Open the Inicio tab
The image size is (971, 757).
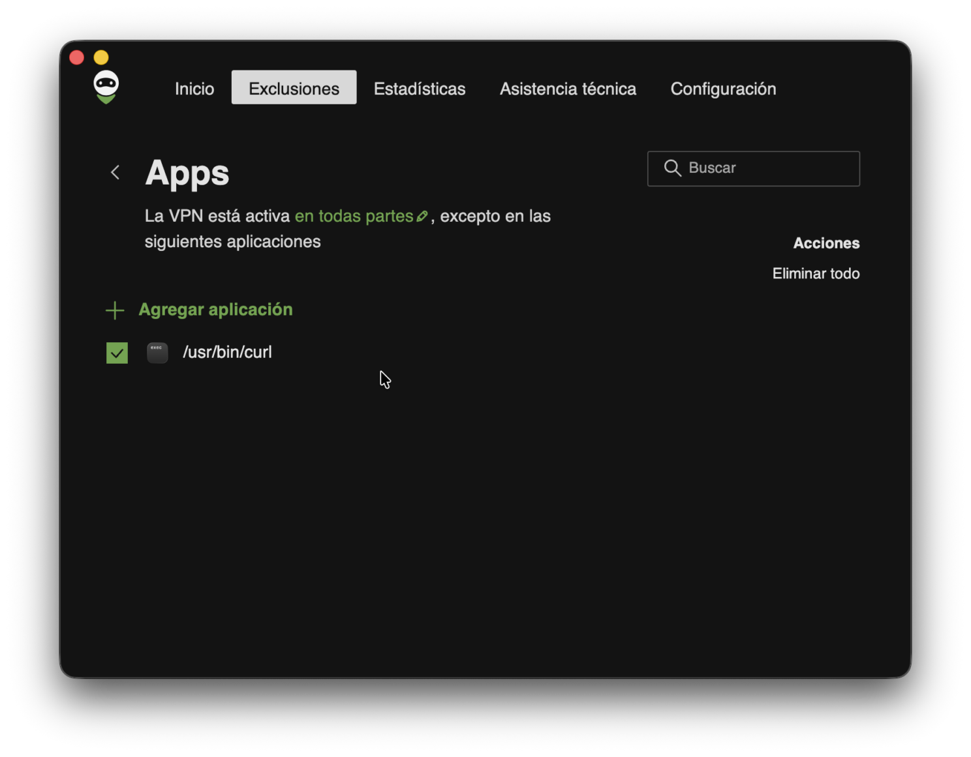point(194,88)
